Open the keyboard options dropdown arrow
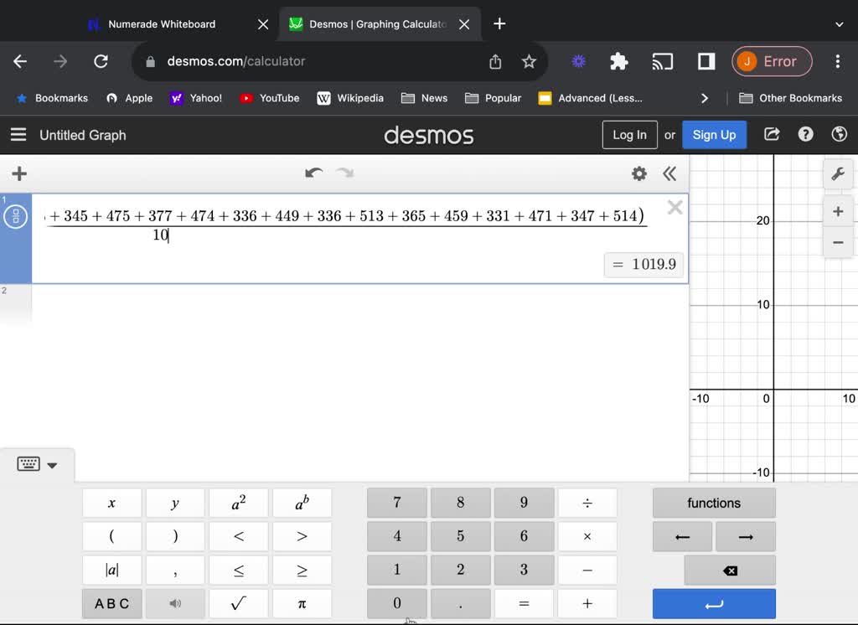858x625 pixels. point(52,465)
